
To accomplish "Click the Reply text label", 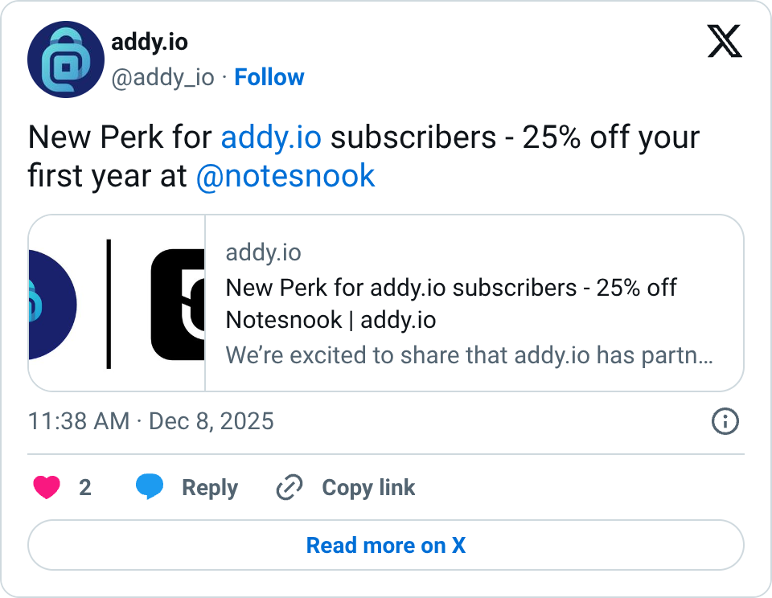I will 210,487.
